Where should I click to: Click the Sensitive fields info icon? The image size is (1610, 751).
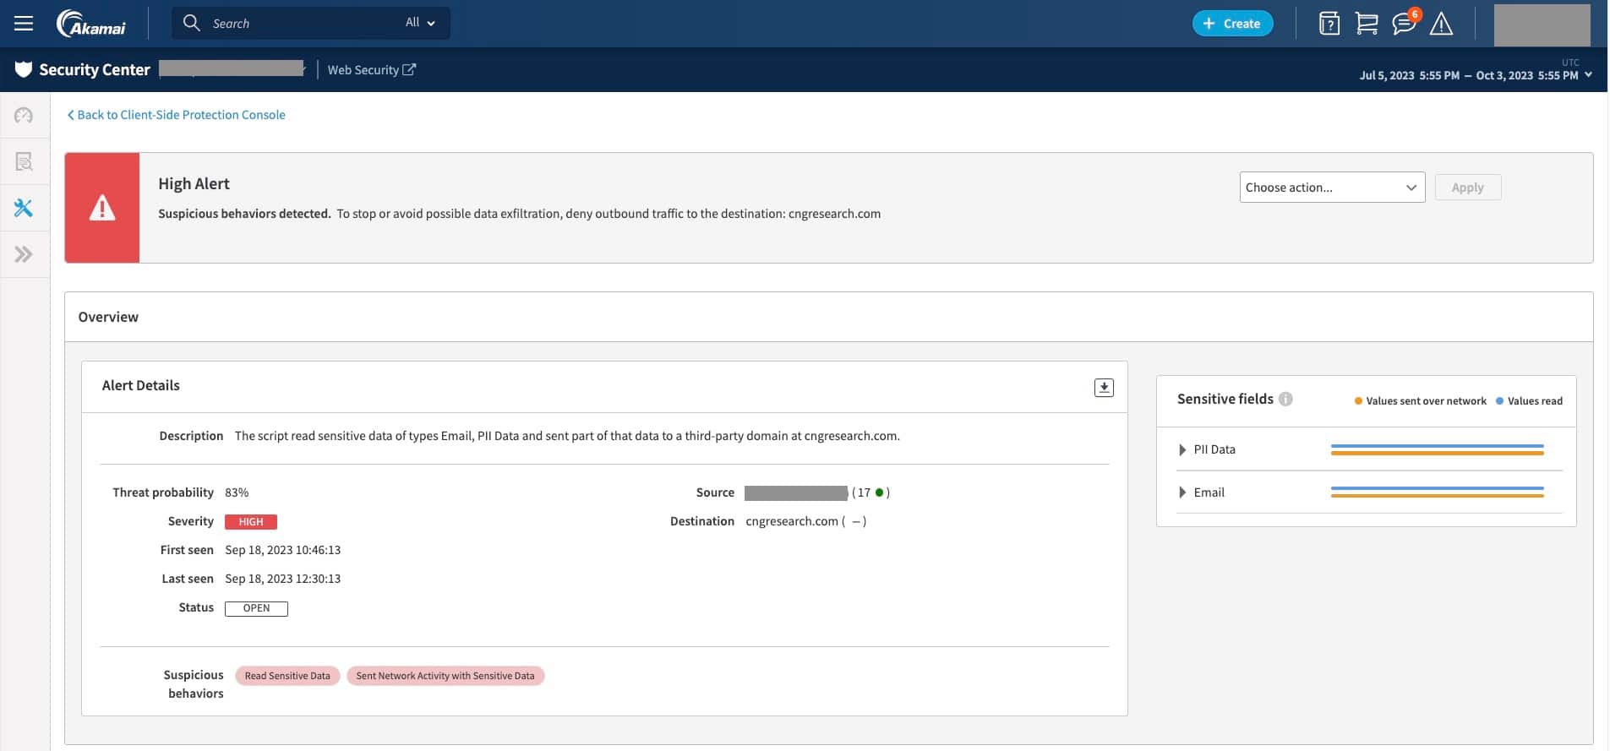click(1285, 400)
